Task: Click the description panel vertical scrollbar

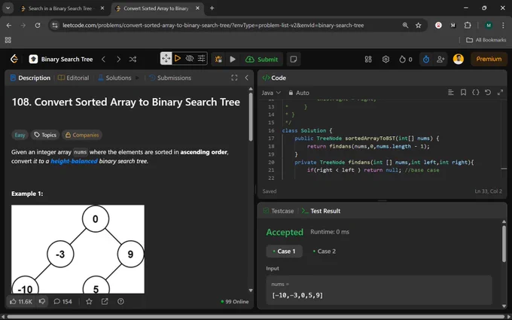Action: 251,117
